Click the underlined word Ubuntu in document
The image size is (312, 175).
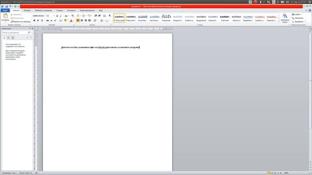[x=101, y=48]
